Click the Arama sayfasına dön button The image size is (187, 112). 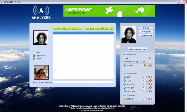click(x=138, y=49)
